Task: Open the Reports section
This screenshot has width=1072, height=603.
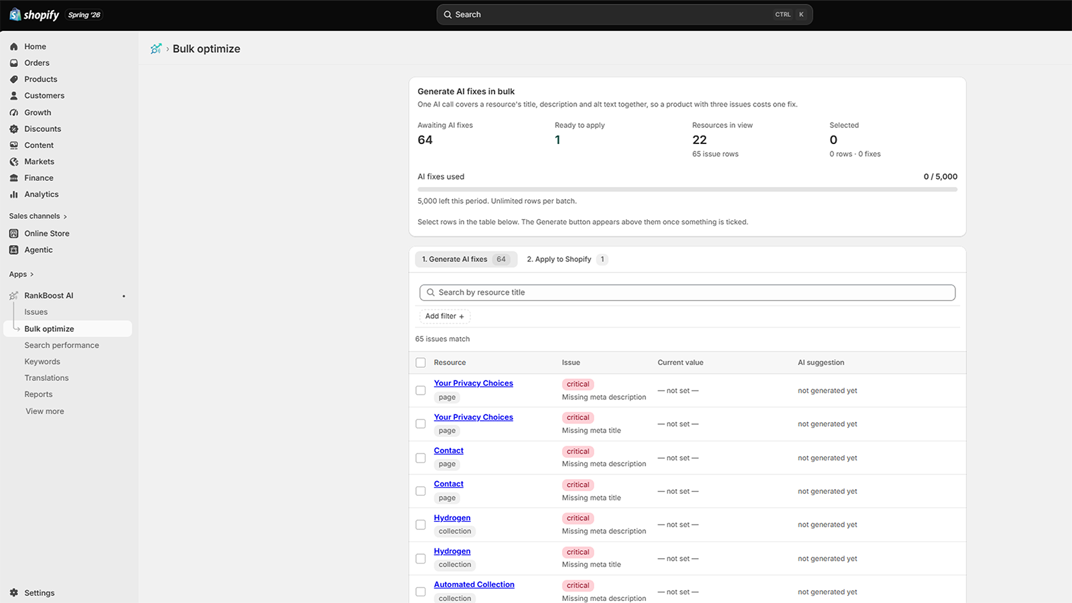Action: pos(39,395)
